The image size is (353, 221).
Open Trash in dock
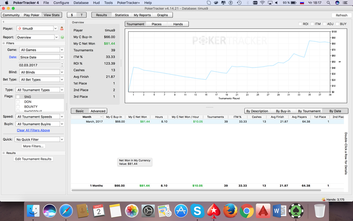319,211
